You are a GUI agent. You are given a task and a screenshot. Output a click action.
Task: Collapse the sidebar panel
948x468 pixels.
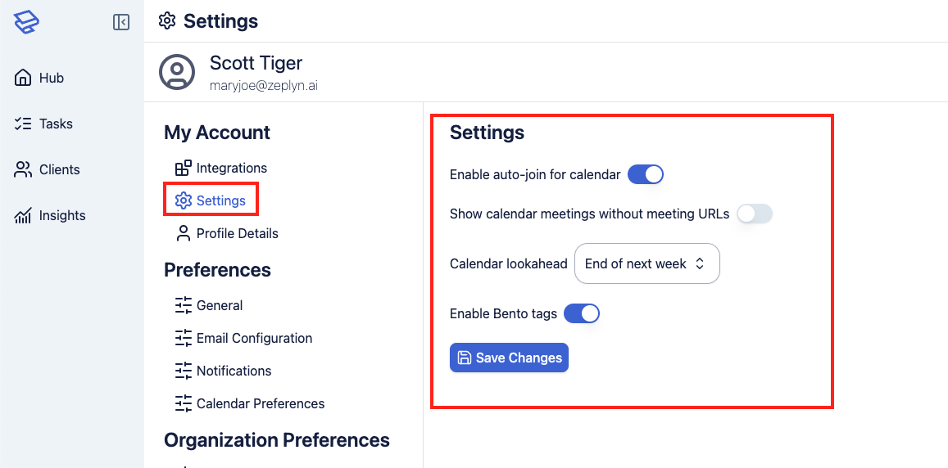(121, 22)
